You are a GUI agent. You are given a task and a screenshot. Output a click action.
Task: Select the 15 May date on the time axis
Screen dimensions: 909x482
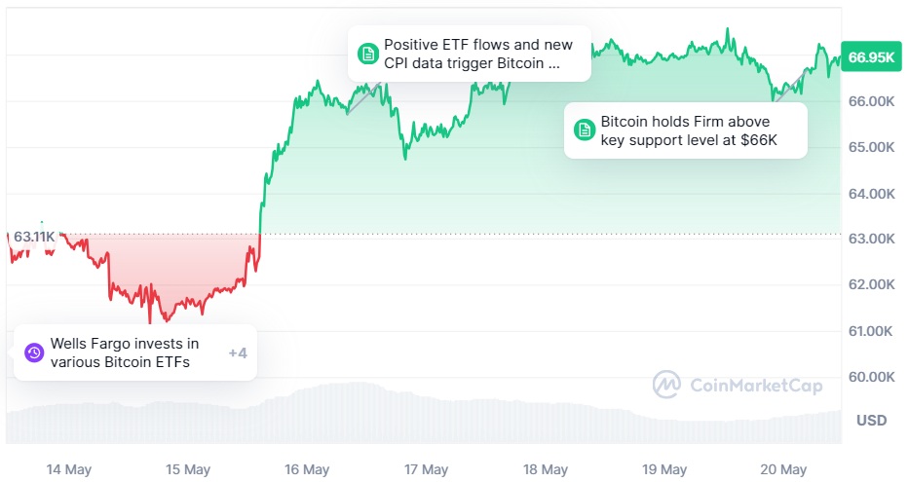tap(188, 469)
